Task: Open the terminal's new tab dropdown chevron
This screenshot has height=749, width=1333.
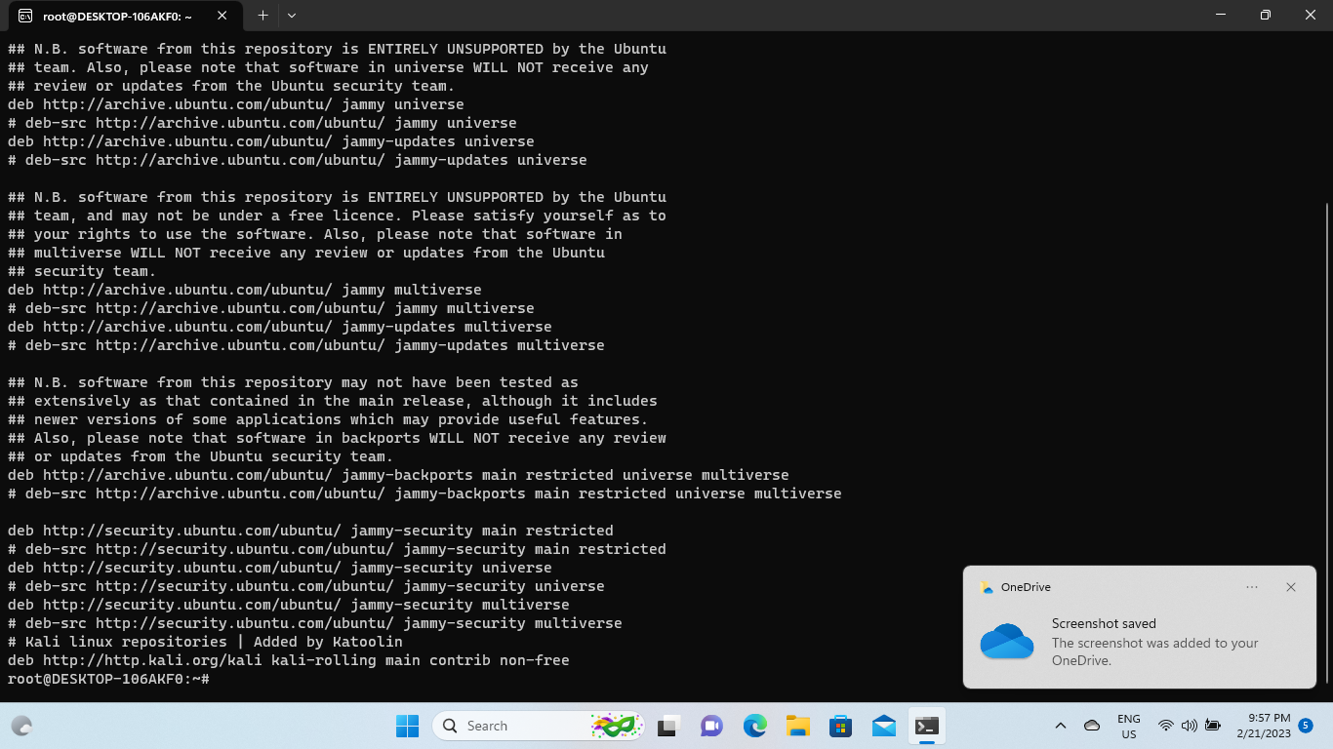Action: pos(290,16)
